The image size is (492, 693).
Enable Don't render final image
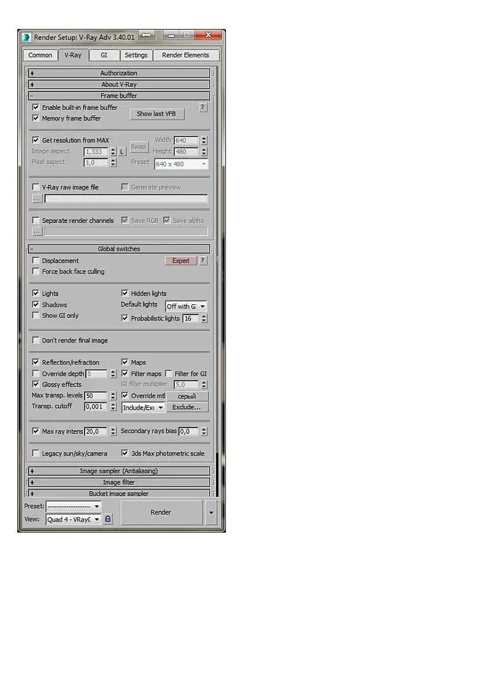36,340
